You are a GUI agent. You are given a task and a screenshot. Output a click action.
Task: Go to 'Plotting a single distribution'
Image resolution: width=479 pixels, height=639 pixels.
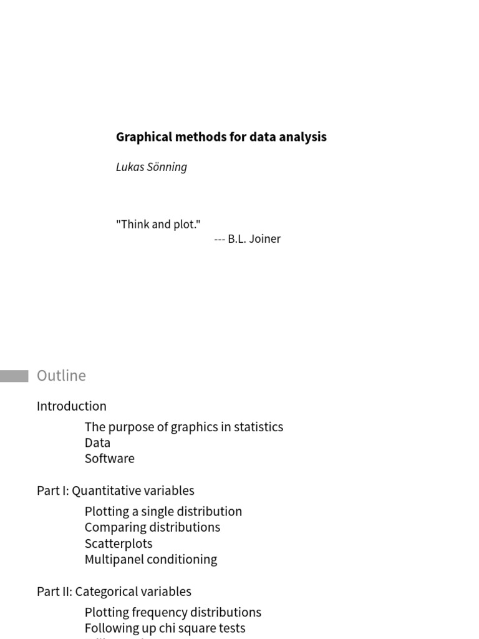163,511
